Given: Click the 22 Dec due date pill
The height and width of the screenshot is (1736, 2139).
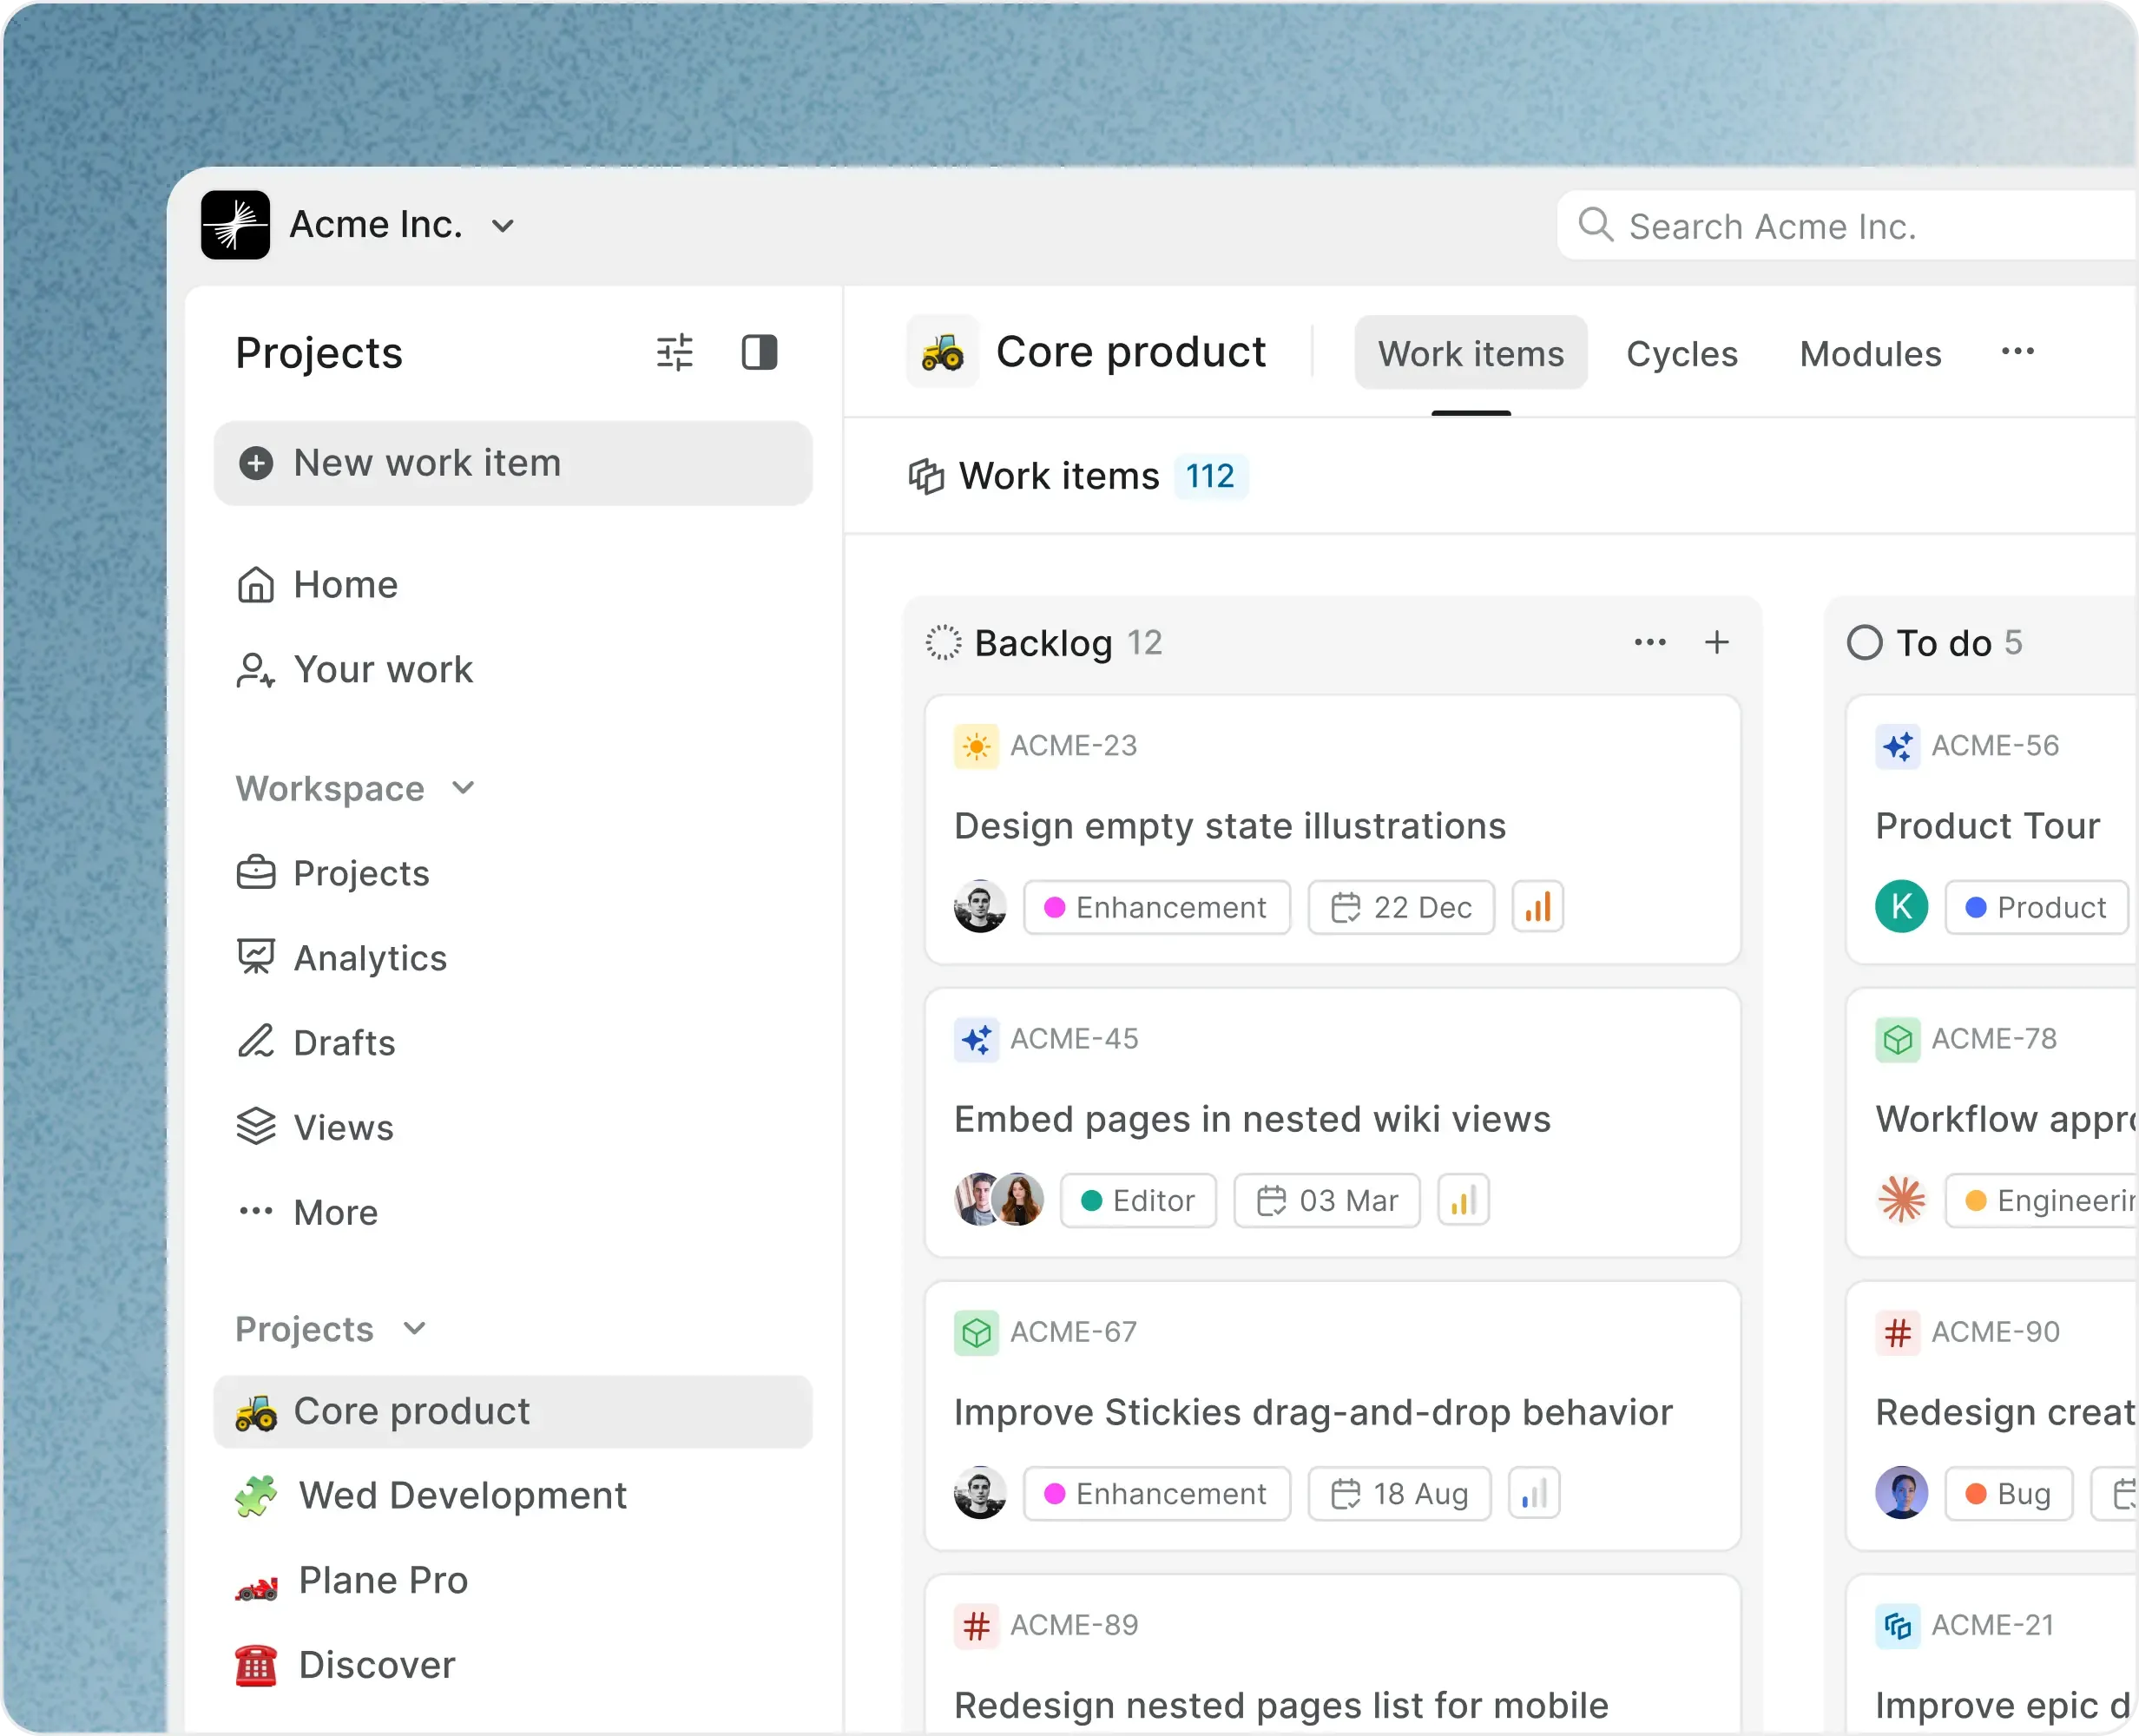Looking at the screenshot, I should click(x=1400, y=906).
